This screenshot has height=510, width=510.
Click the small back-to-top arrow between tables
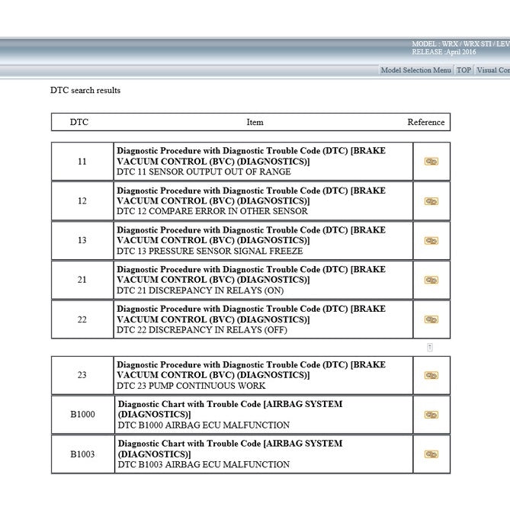point(430,348)
